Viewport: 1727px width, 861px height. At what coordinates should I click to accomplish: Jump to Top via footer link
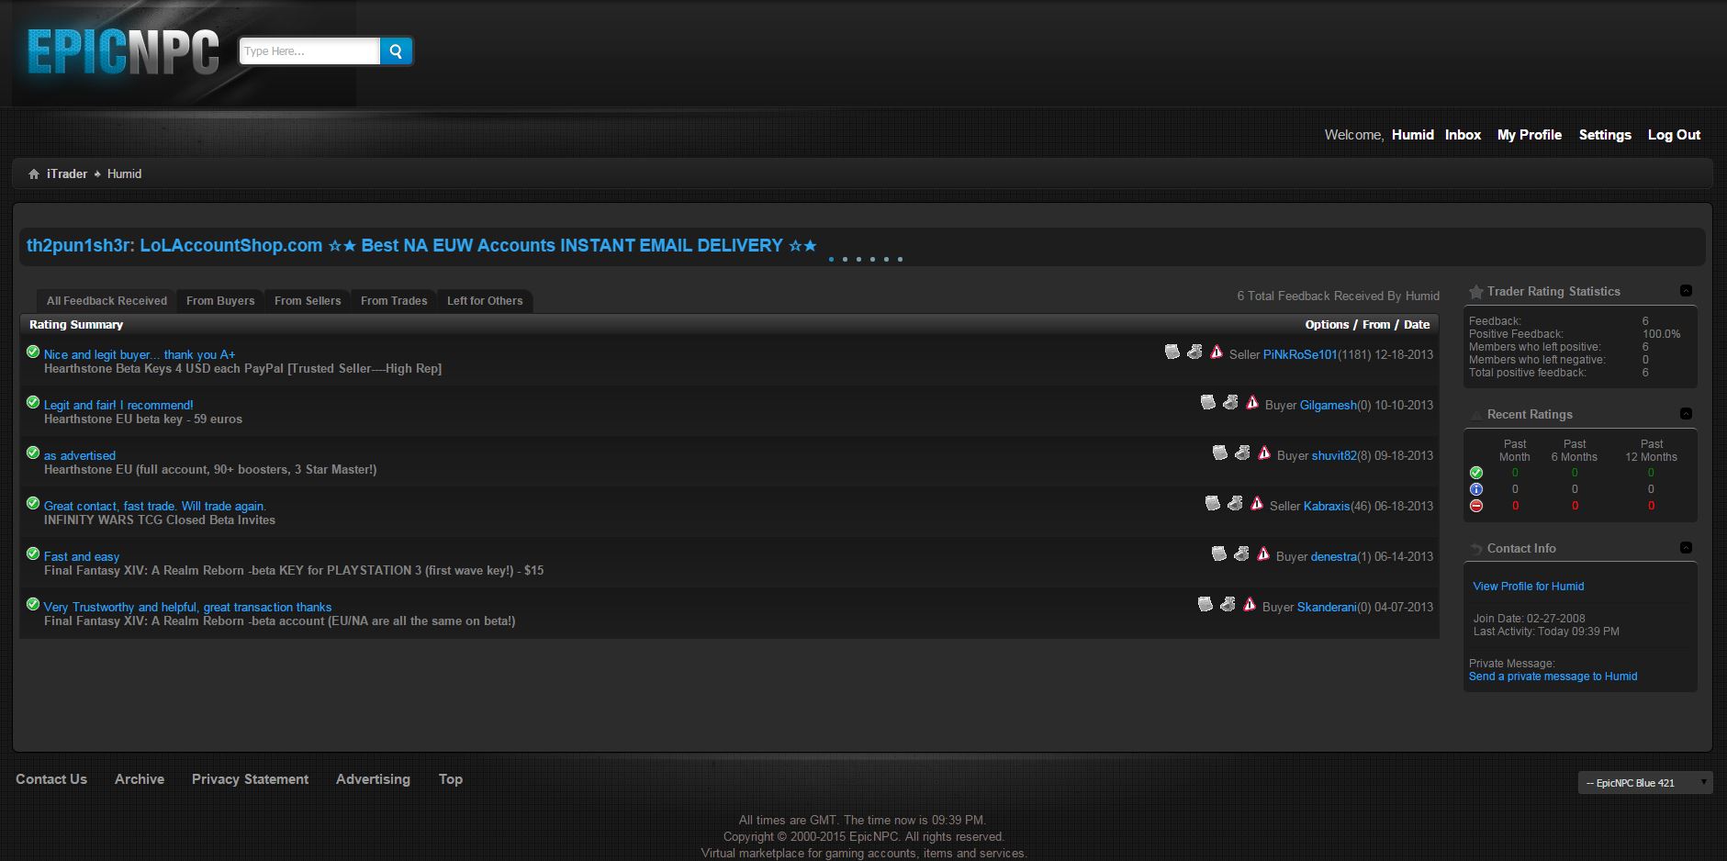click(x=451, y=779)
